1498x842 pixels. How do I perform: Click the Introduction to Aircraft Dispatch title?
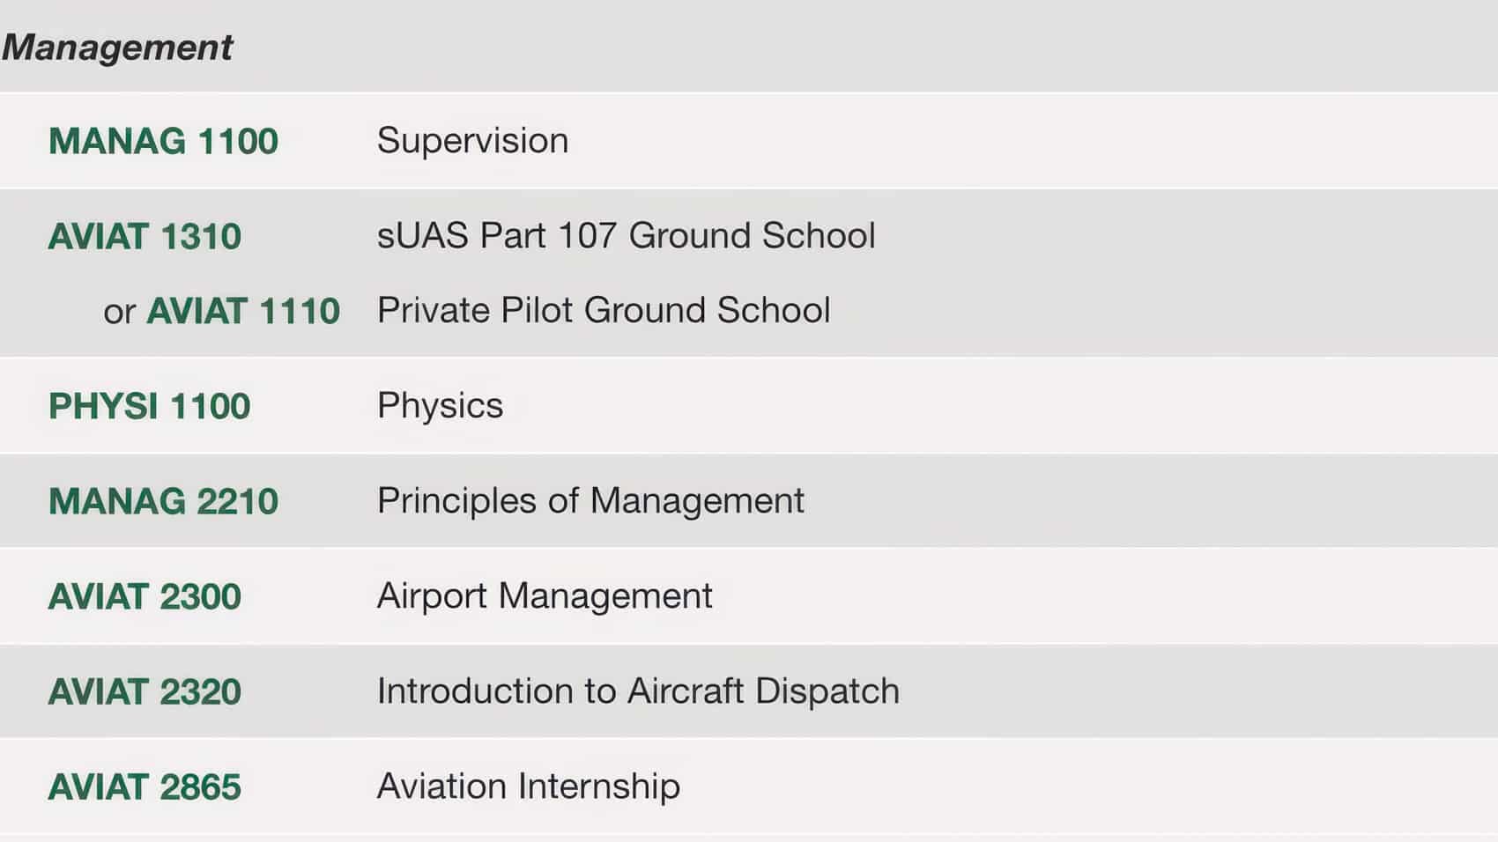point(638,691)
